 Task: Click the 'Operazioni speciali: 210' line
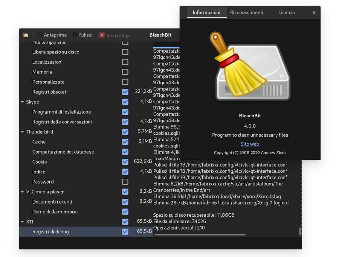click(x=179, y=228)
